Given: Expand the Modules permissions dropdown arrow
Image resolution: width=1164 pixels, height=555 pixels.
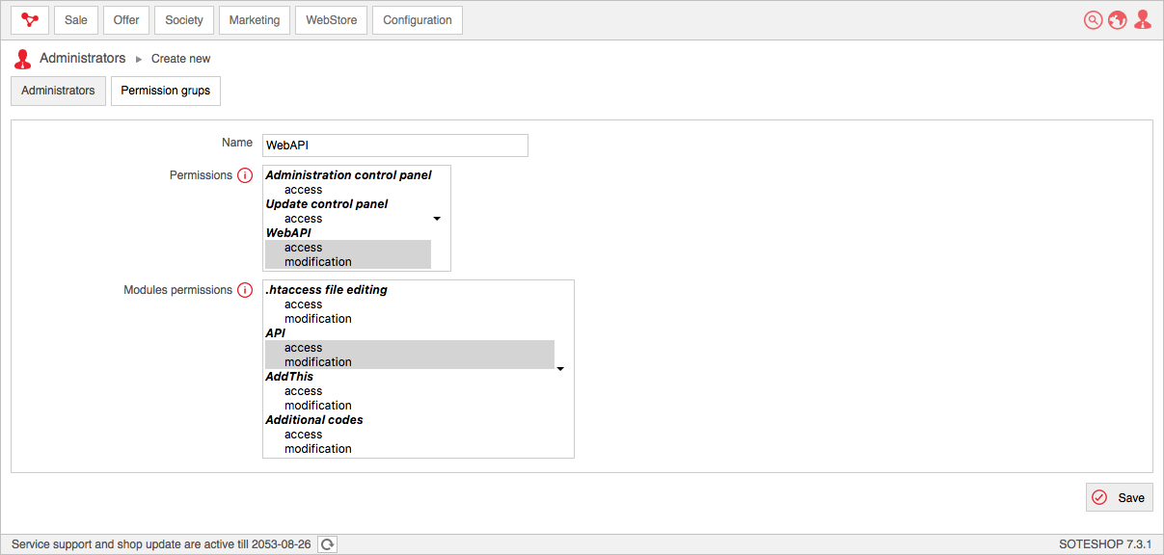Looking at the screenshot, I should click(560, 369).
